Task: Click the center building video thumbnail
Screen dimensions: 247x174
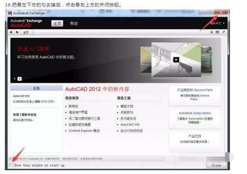Action: (x=176, y=60)
